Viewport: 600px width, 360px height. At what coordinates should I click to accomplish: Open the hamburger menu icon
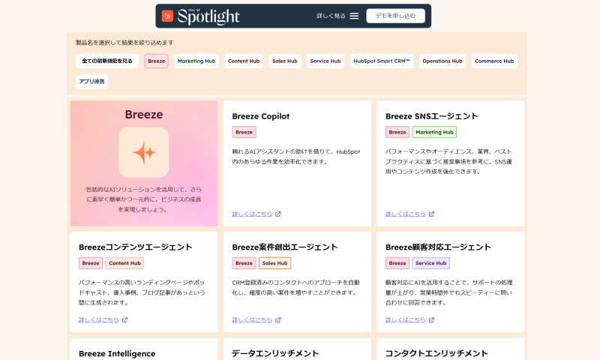point(354,16)
